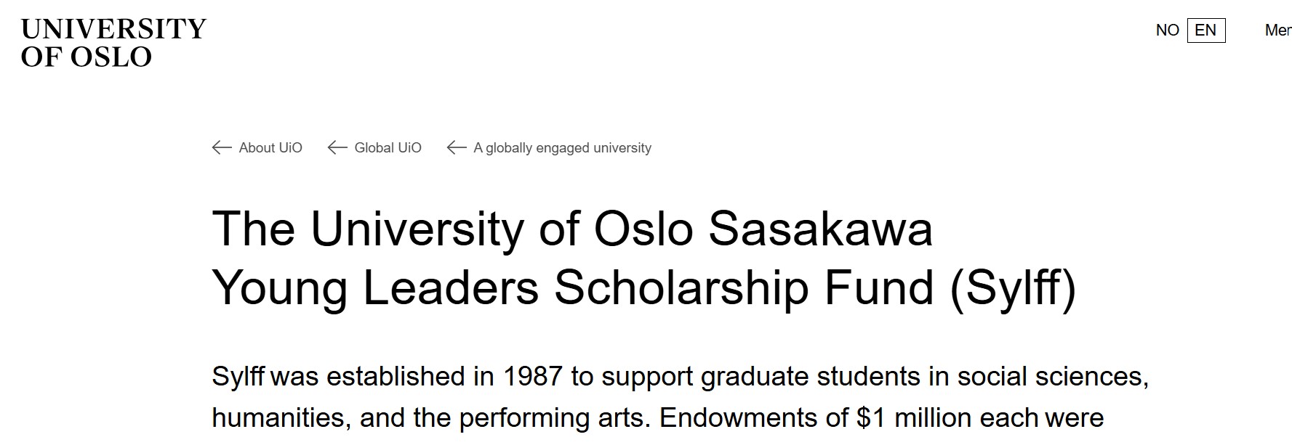
Task: Click the left arrow before About UiO
Action: click(222, 148)
